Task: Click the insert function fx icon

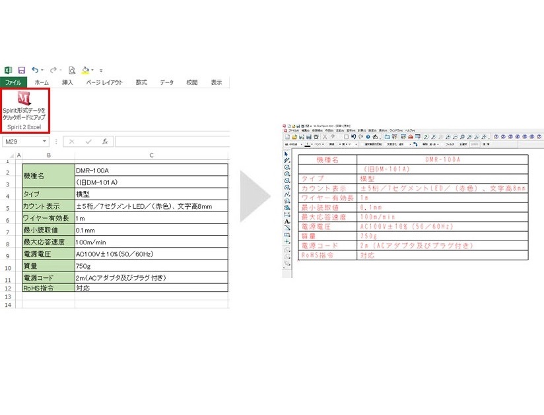Action: click(x=104, y=142)
